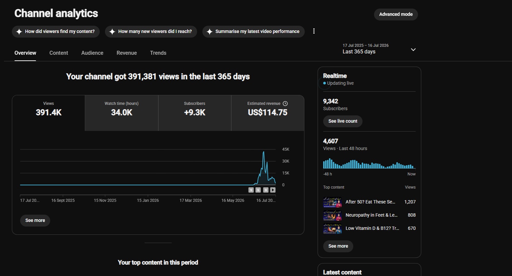The image size is (512, 276).
Task: Click See live count button
Action: coord(343,121)
